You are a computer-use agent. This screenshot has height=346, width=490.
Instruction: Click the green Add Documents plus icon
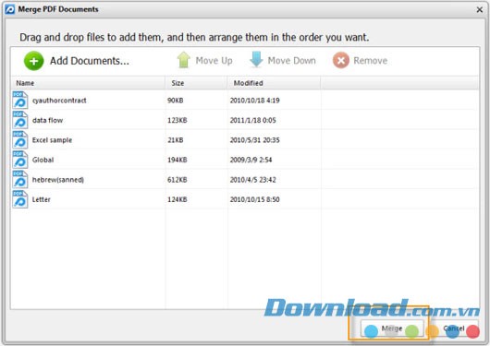pos(34,61)
